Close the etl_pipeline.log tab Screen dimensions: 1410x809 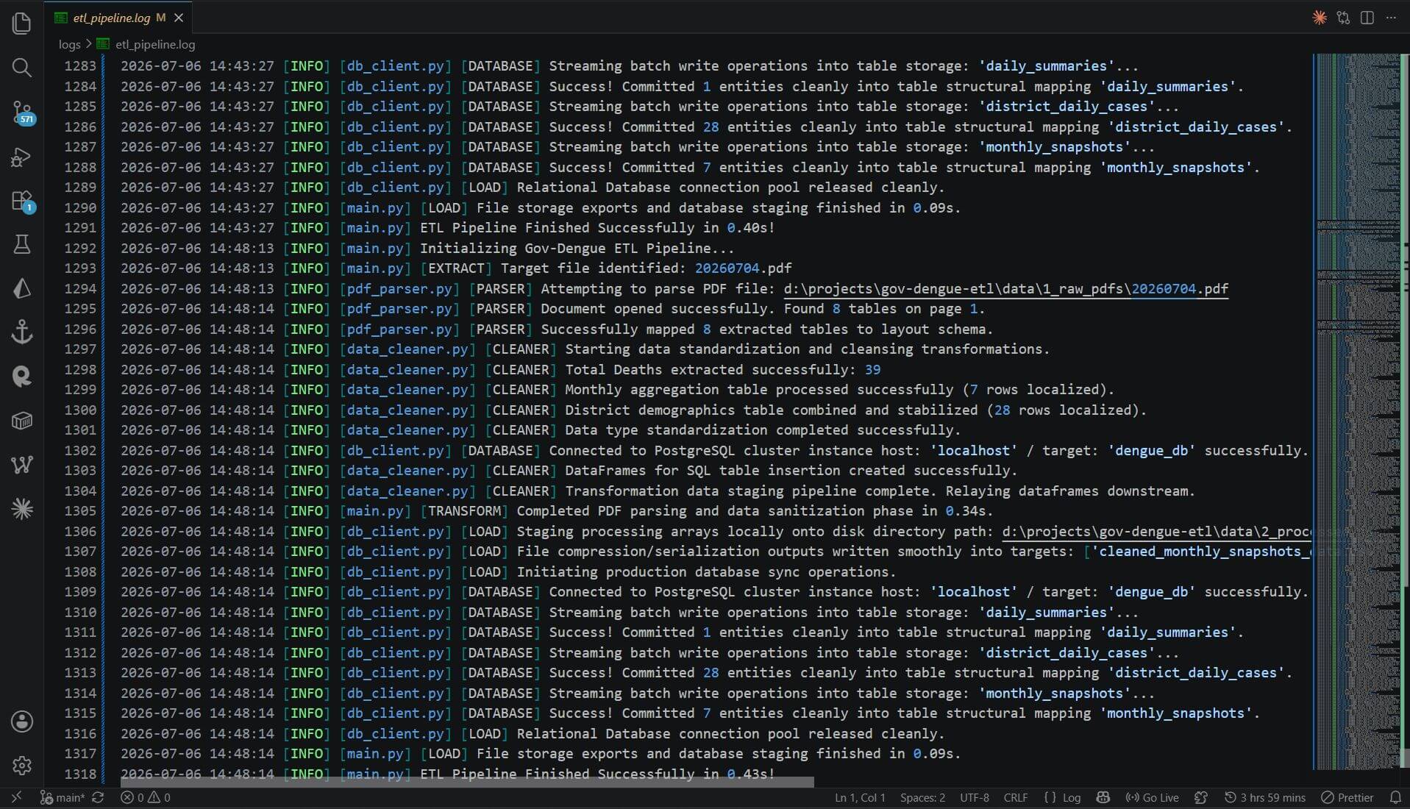click(x=179, y=18)
